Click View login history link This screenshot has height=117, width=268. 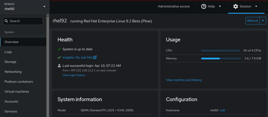click(x=74, y=75)
